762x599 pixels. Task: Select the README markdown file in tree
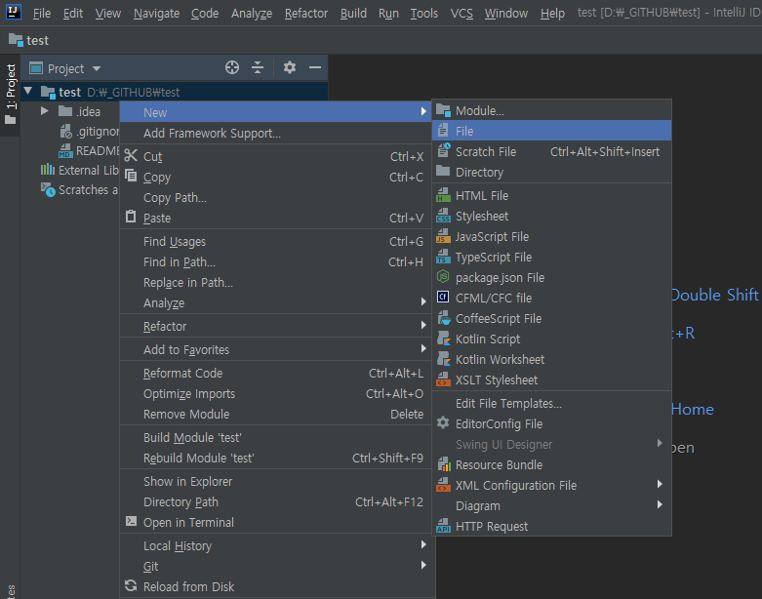tap(90, 150)
